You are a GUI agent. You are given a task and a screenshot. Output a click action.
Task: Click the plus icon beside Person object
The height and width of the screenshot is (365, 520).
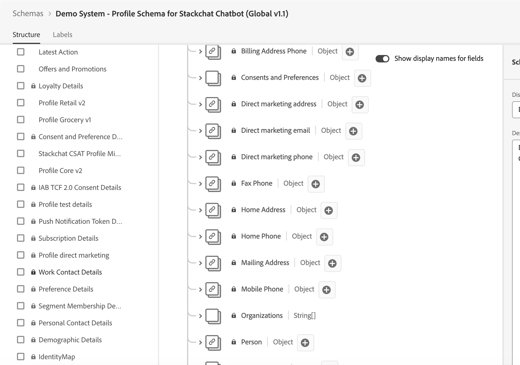(305, 343)
